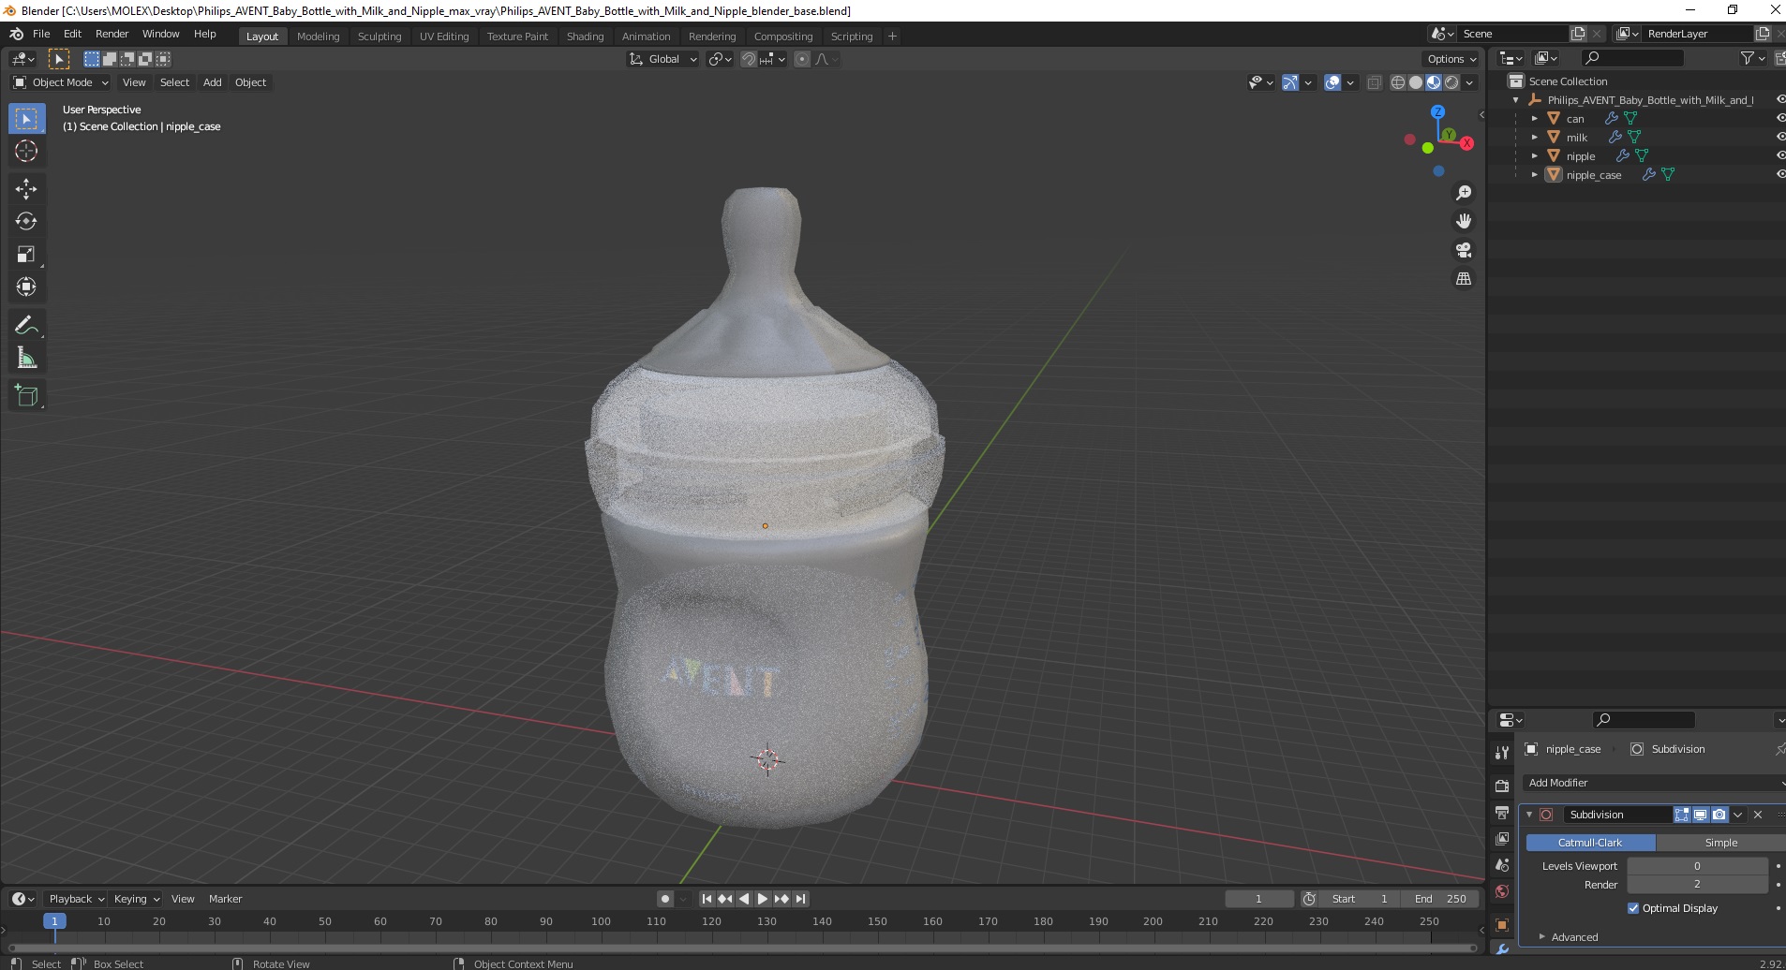
Task: Click the pan view hand icon
Action: (x=1464, y=221)
